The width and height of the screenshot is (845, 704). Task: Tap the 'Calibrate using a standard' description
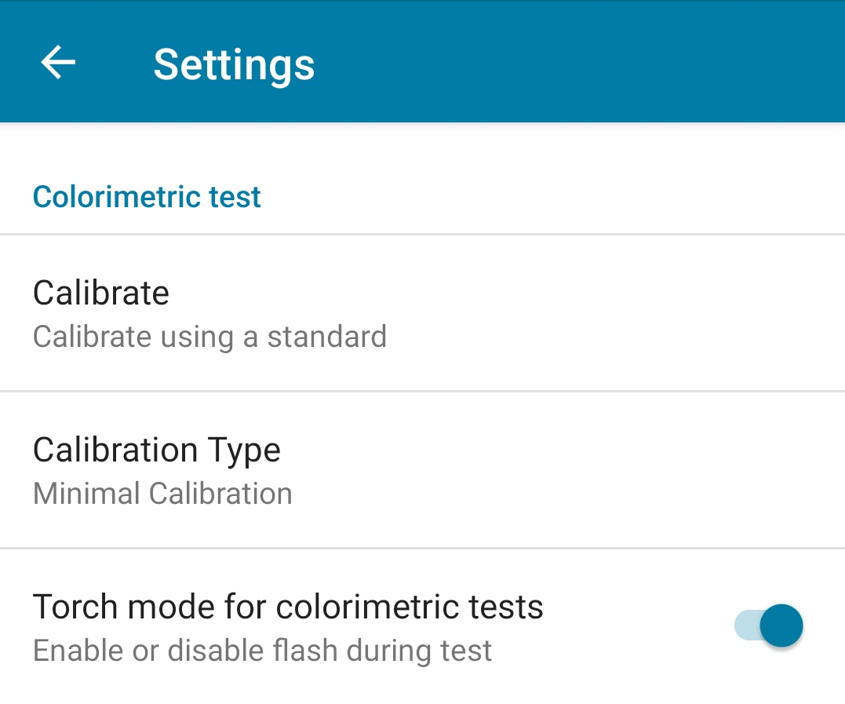(x=209, y=337)
